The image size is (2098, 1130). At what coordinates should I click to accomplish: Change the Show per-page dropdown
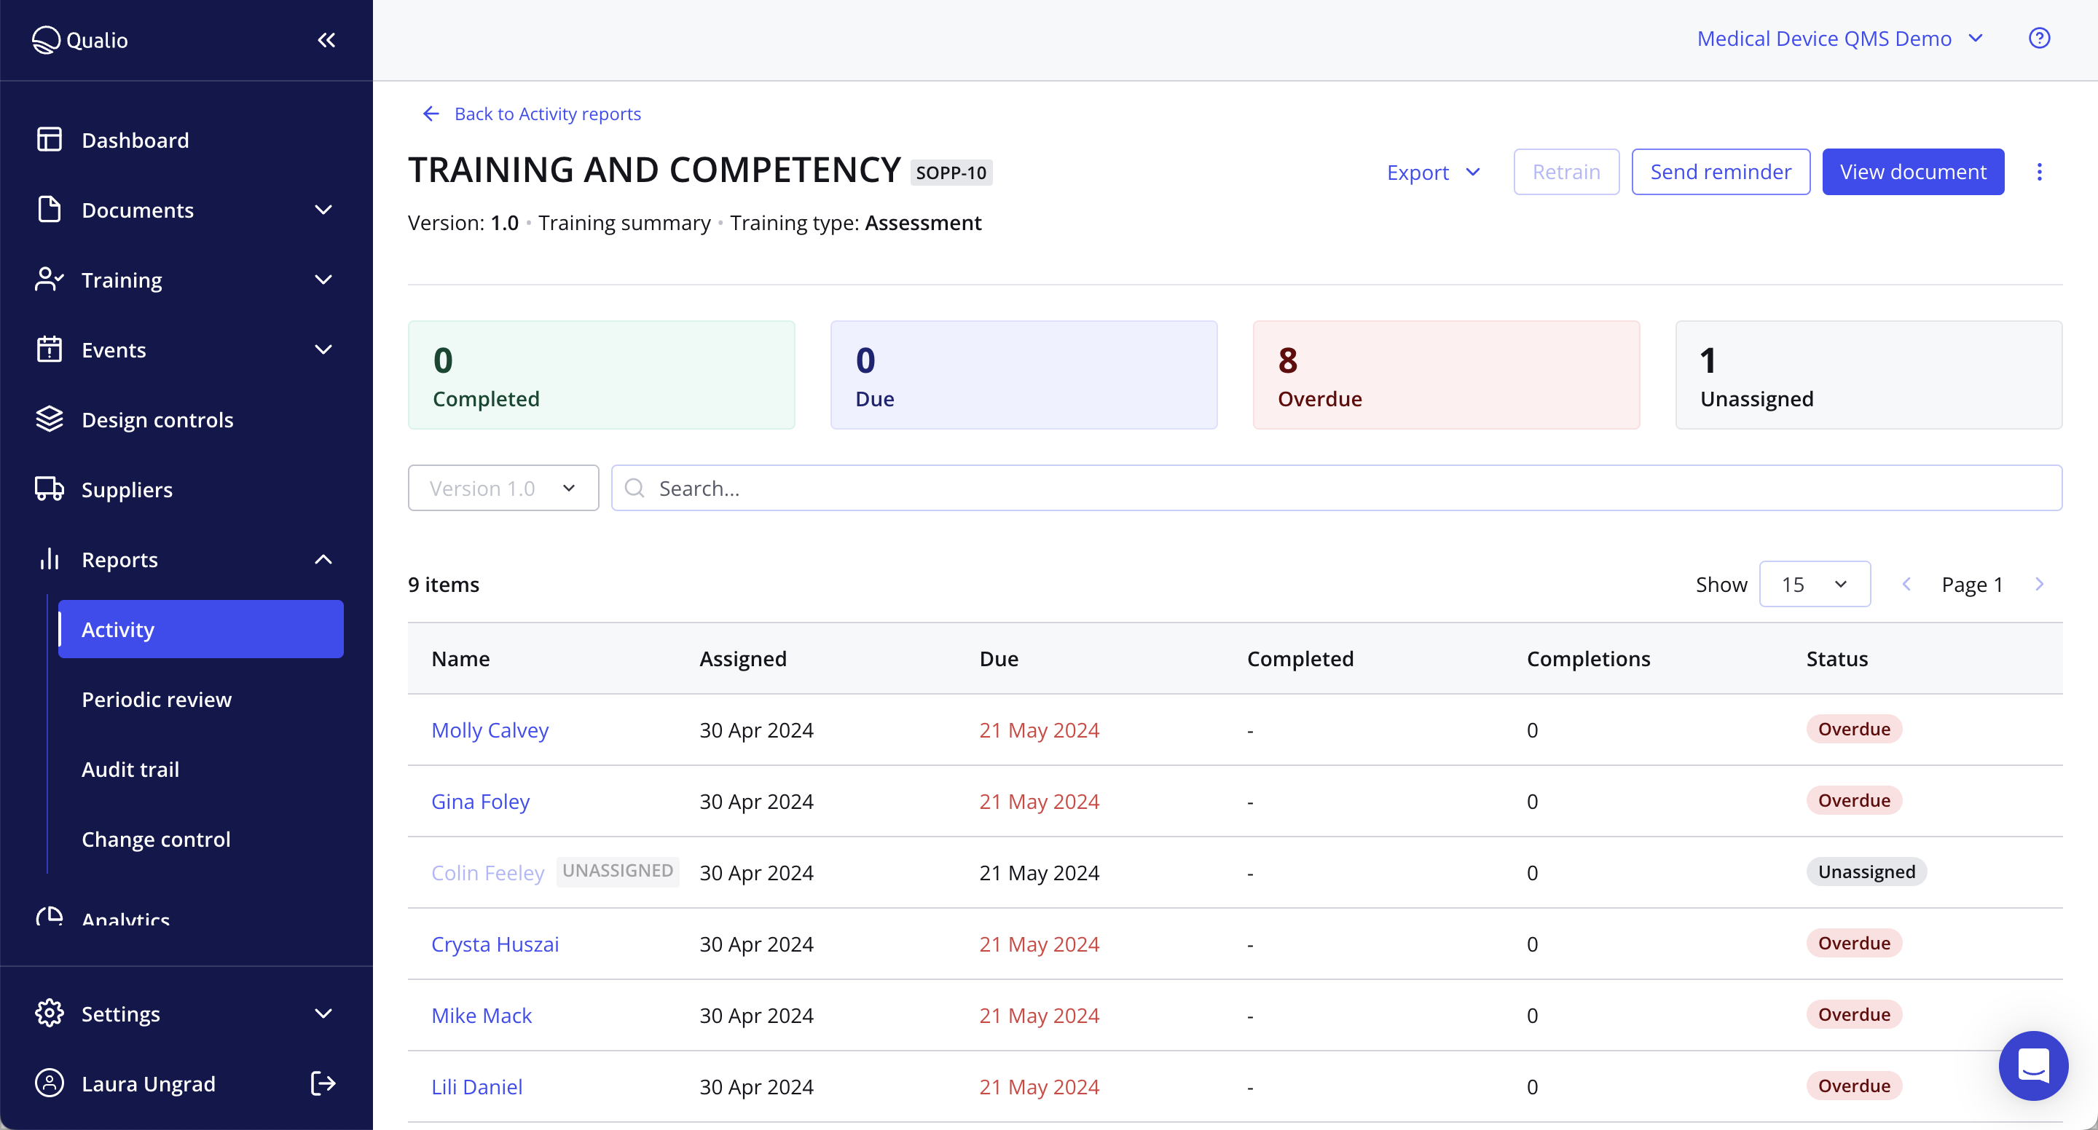[1814, 584]
